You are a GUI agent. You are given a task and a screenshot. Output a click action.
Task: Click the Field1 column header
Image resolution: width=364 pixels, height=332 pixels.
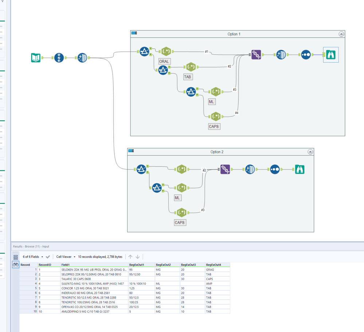[94, 265]
